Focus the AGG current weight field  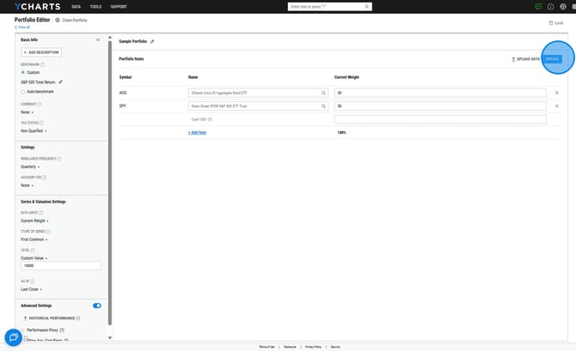pyautogui.click(x=440, y=93)
